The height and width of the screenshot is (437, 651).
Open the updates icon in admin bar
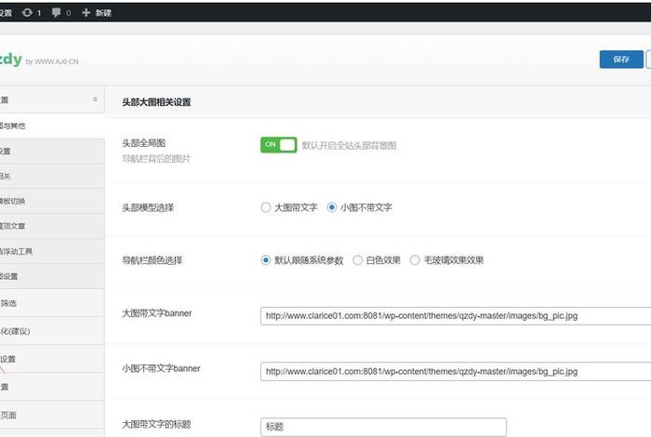pos(27,13)
